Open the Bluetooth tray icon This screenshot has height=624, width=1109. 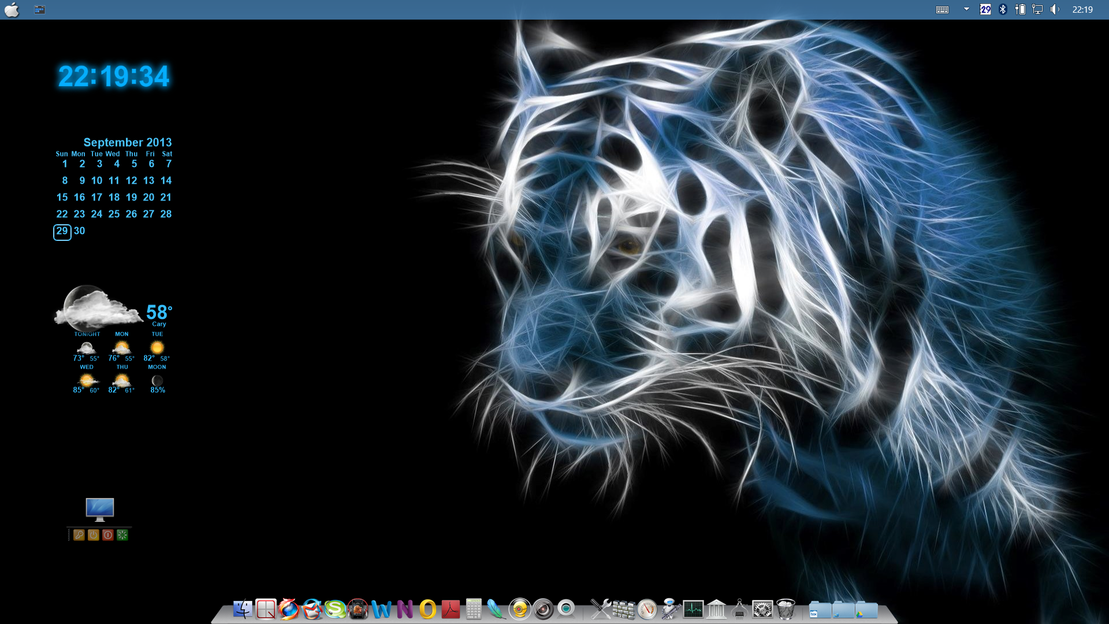click(x=1003, y=9)
